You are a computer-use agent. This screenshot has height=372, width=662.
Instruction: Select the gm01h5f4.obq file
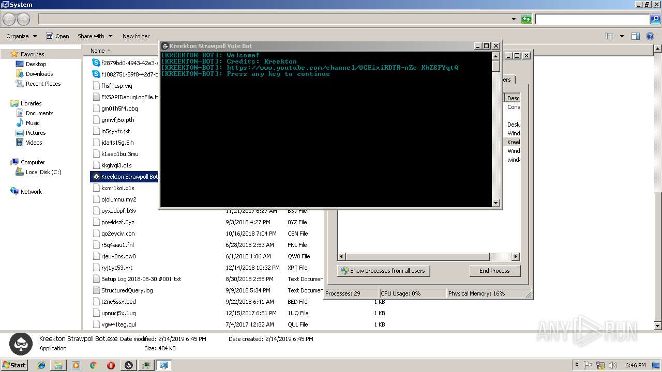point(115,109)
